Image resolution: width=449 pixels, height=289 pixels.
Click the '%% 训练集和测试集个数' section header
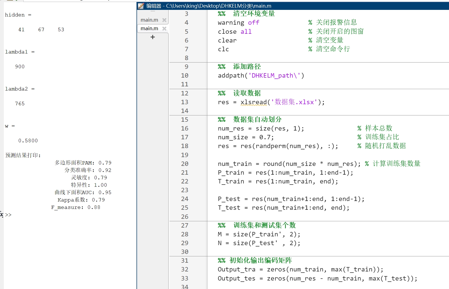pyautogui.click(x=257, y=225)
